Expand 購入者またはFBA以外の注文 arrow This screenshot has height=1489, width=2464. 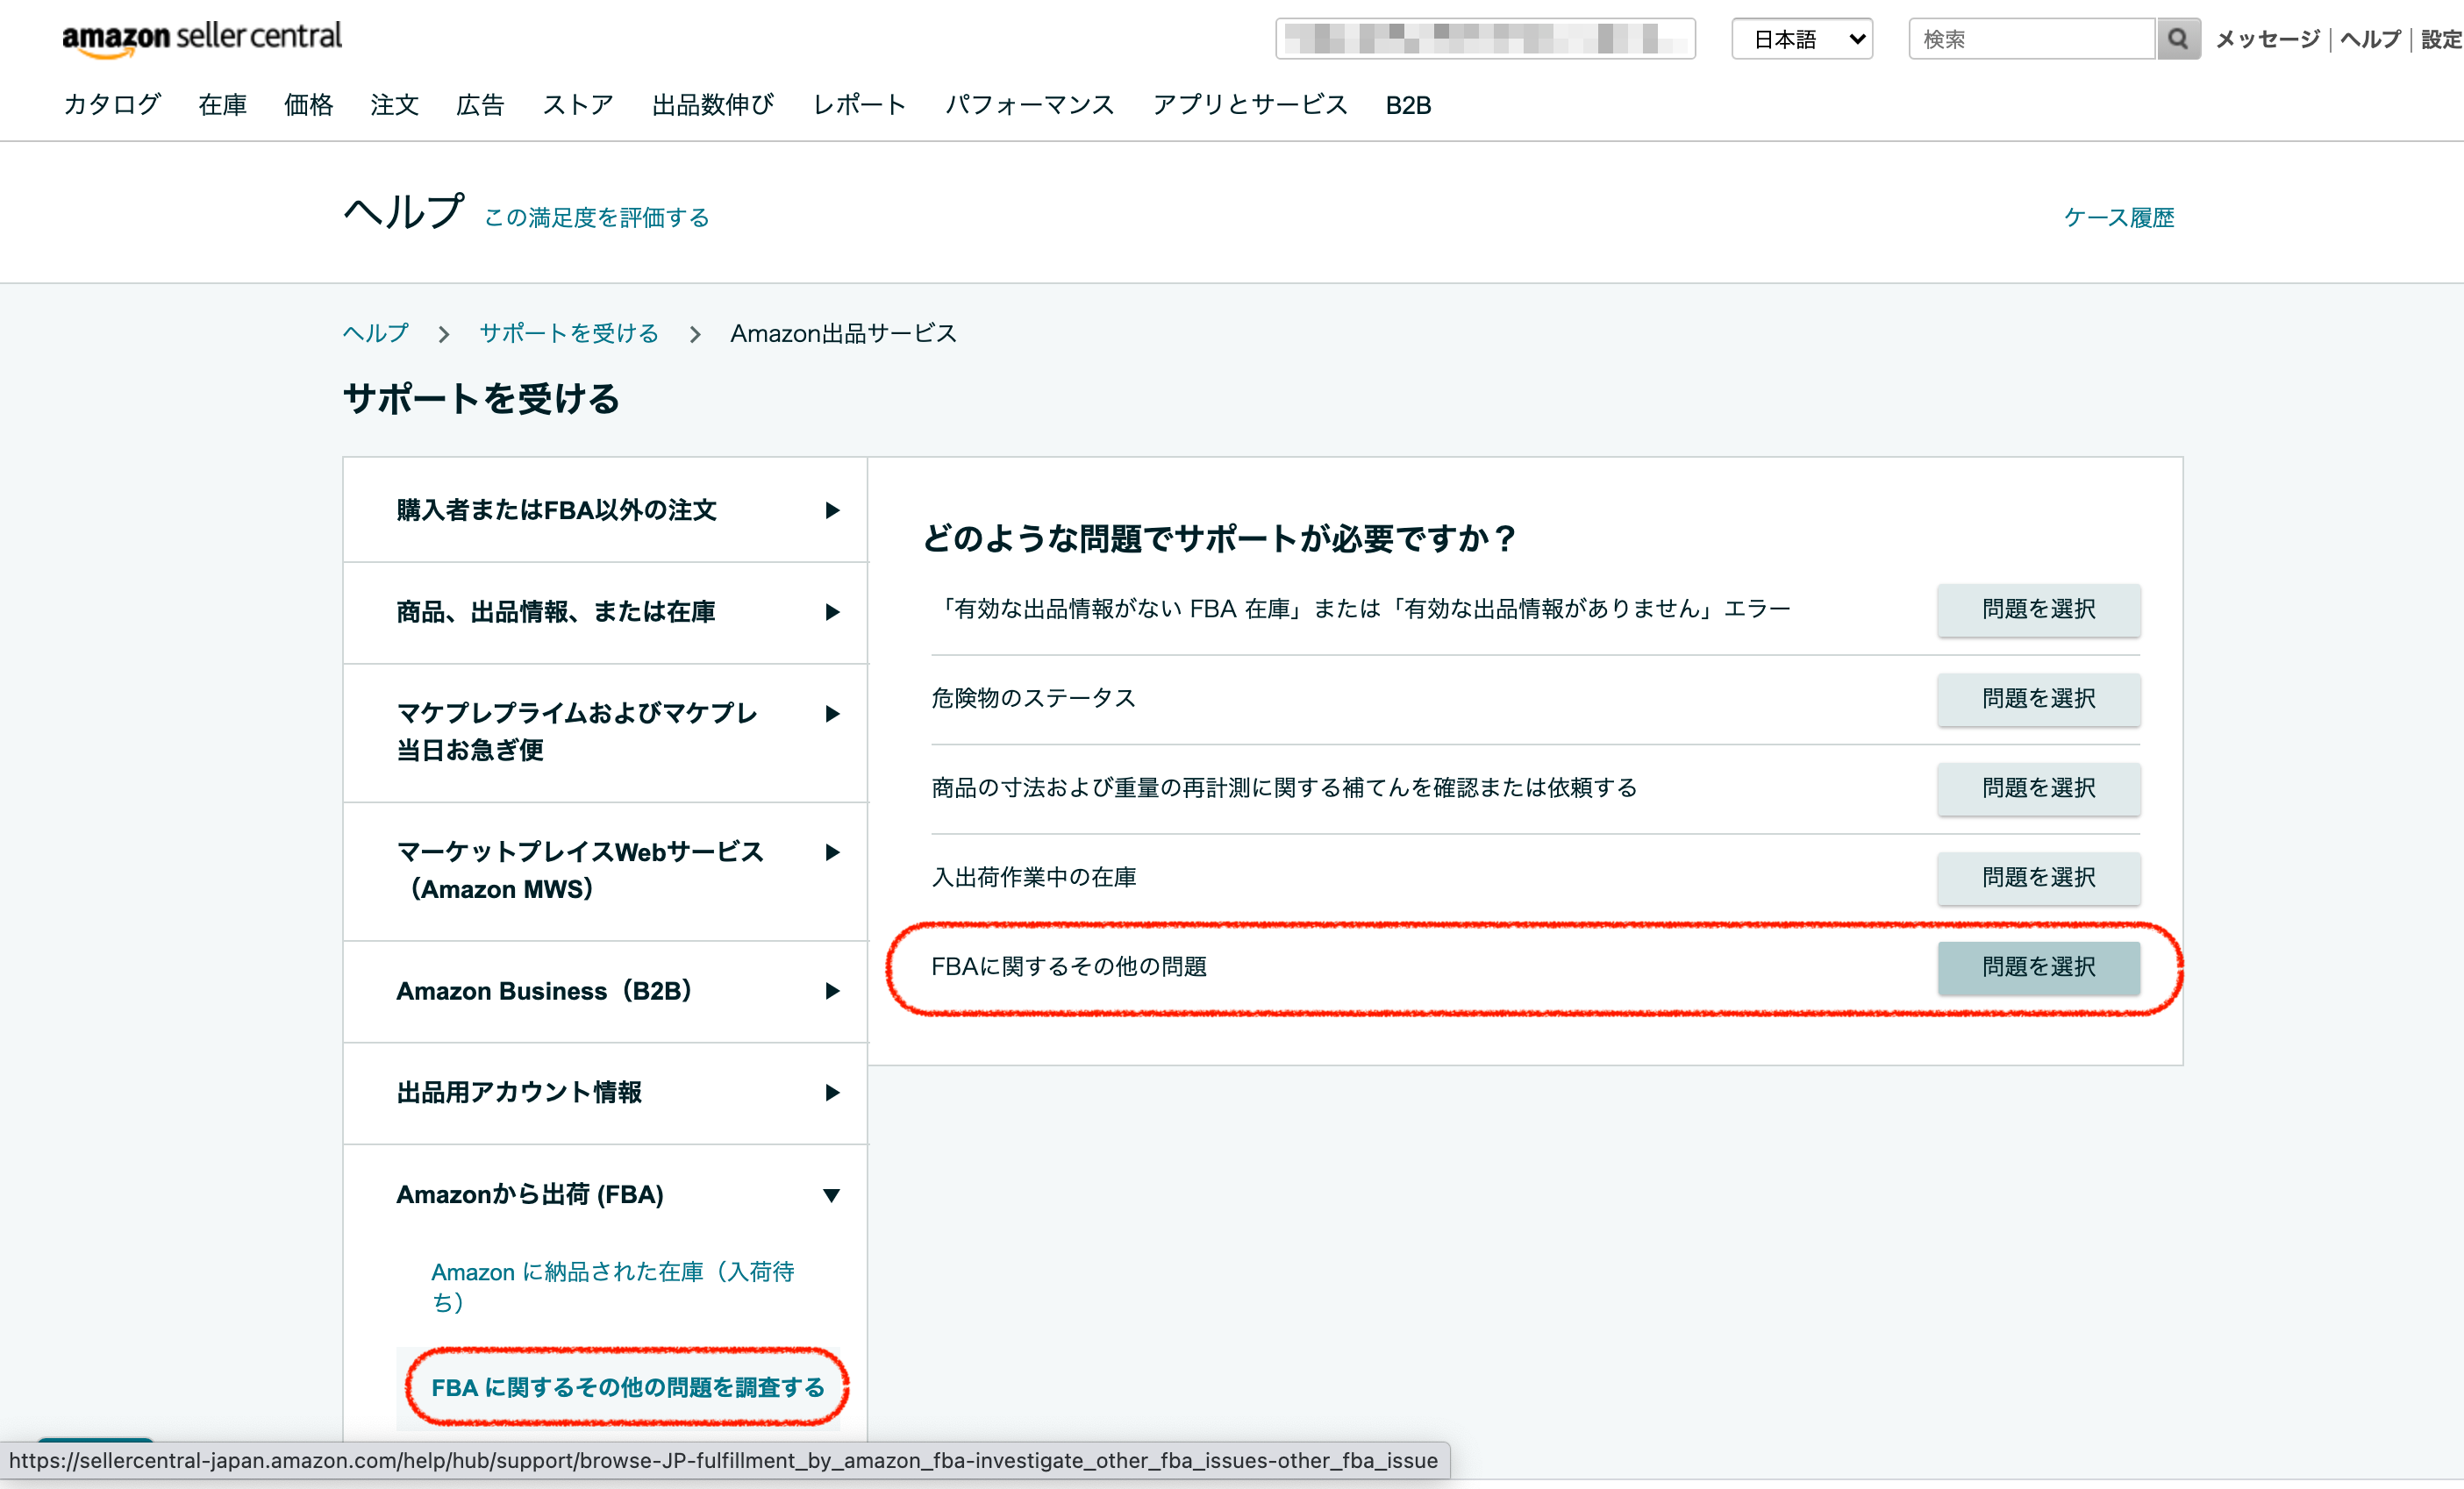831,510
